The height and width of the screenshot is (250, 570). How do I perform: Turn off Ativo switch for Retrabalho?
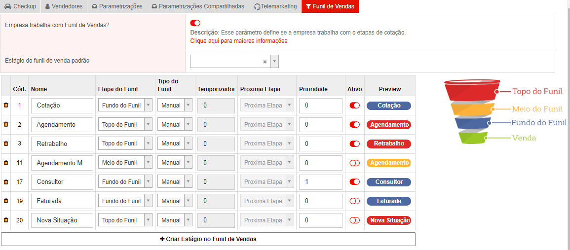(354, 143)
